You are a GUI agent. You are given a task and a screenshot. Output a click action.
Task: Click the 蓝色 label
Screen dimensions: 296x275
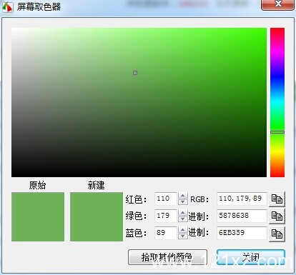136,233
